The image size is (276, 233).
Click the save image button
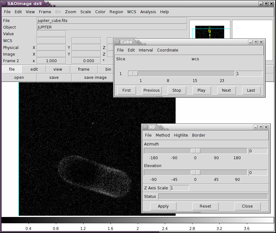point(95,78)
